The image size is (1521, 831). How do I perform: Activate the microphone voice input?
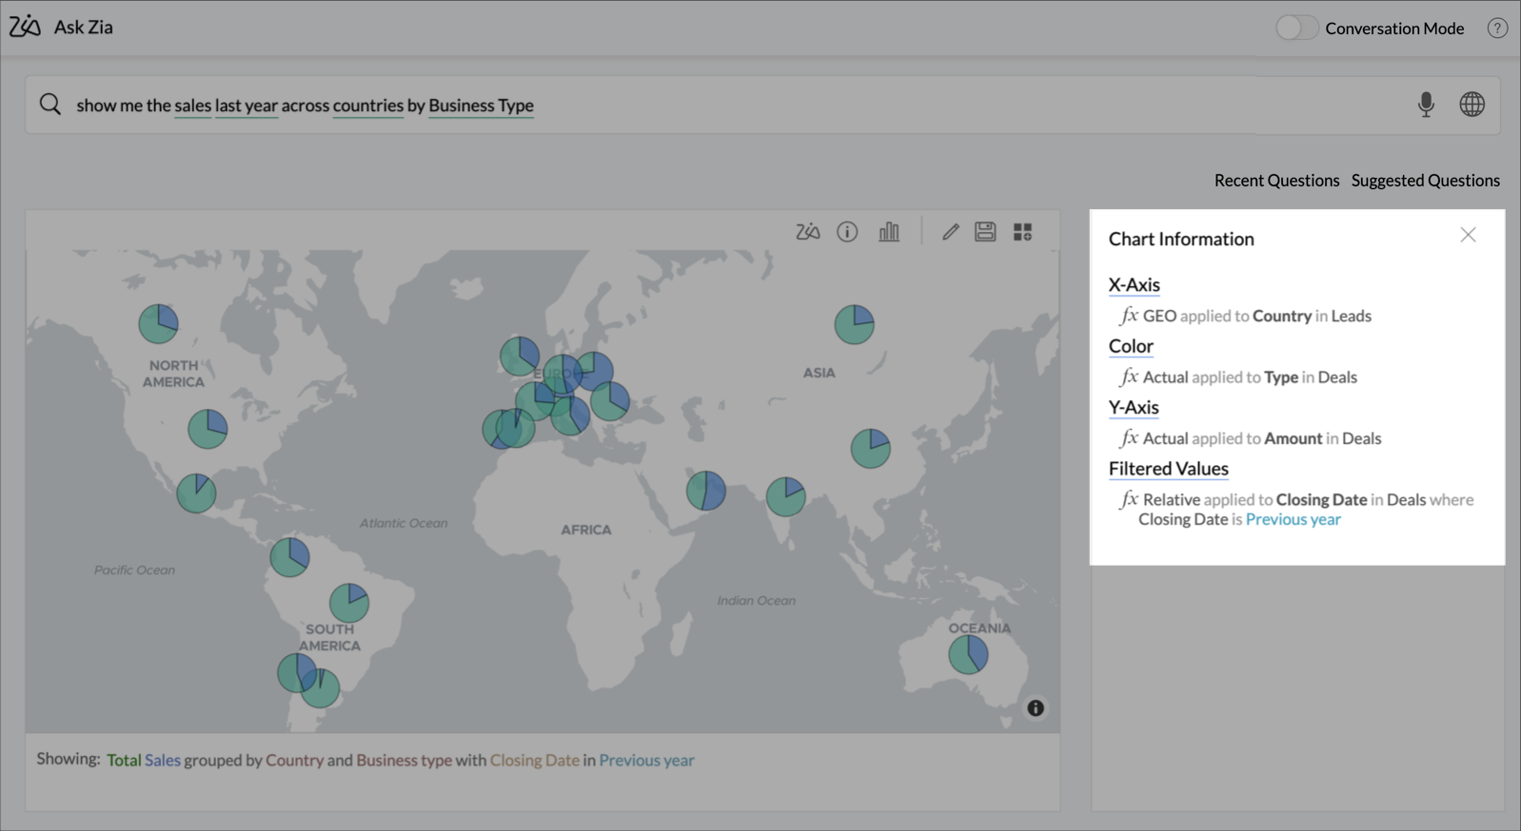tap(1426, 105)
